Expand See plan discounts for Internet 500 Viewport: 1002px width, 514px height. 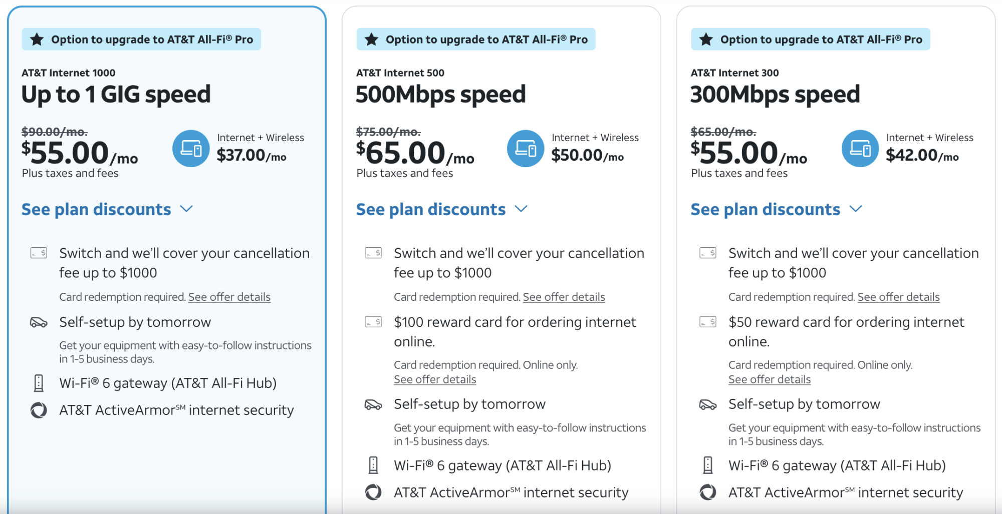point(441,209)
